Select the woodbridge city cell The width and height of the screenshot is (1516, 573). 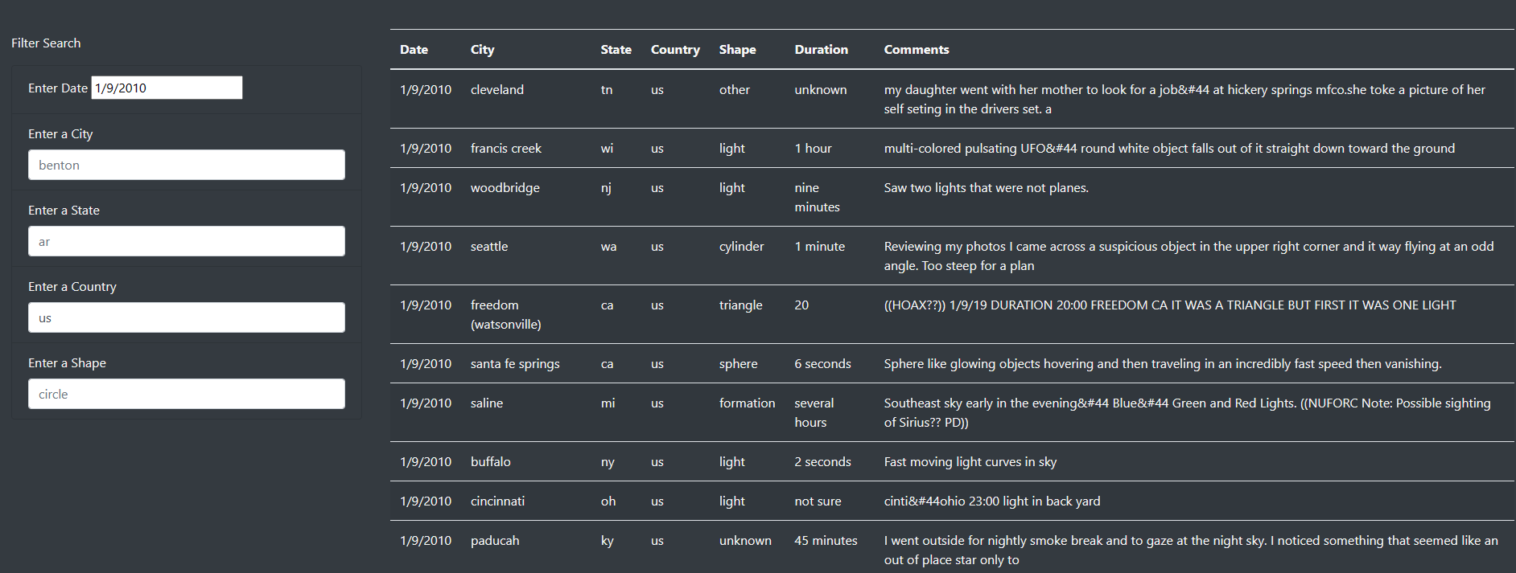pyautogui.click(x=505, y=188)
